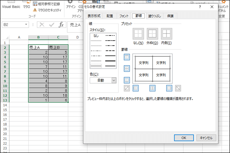Select column C header

(58, 37)
